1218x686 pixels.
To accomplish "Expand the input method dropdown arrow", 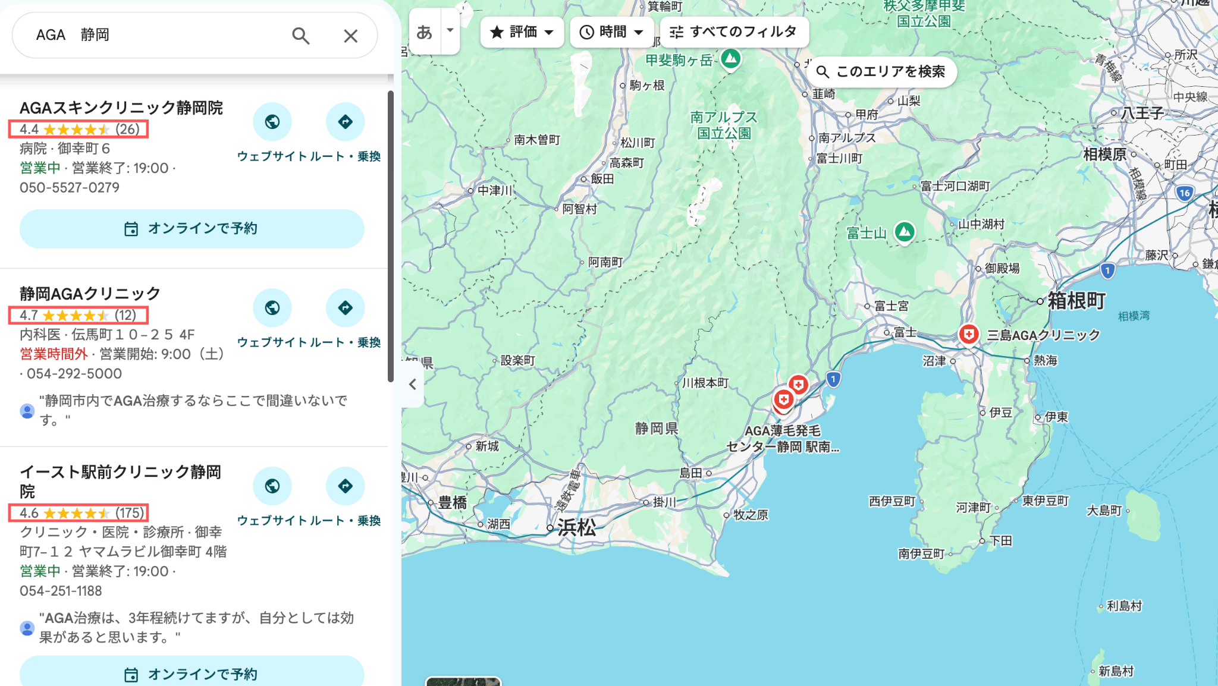I will coord(450,31).
